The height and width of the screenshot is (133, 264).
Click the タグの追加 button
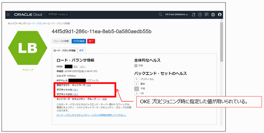tap(79, 41)
